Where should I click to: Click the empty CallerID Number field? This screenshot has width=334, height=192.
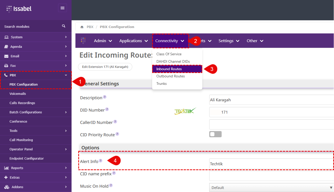[x=271, y=124]
